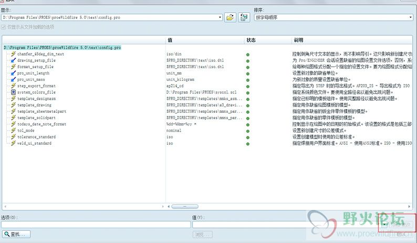Click lightning icon beside tol_mode

13,131
